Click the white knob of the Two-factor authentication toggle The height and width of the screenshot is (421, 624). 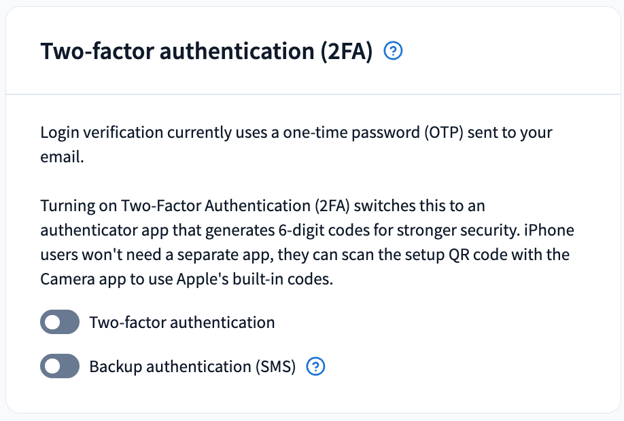[x=52, y=322]
